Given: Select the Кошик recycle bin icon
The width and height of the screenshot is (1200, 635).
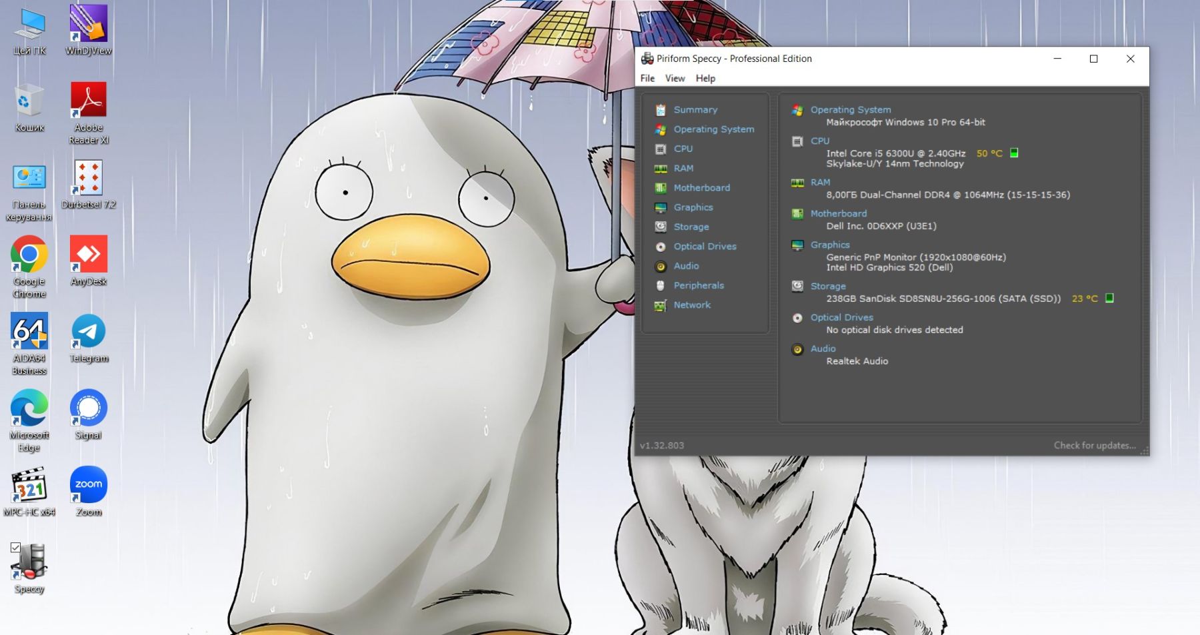Looking at the screenshot, I should (29, 108).
